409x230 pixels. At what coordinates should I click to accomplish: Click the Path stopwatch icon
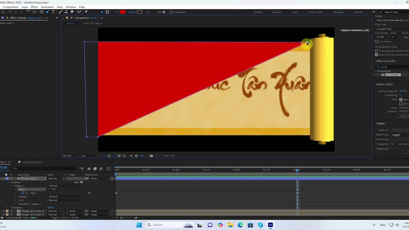tap(23, 193)
